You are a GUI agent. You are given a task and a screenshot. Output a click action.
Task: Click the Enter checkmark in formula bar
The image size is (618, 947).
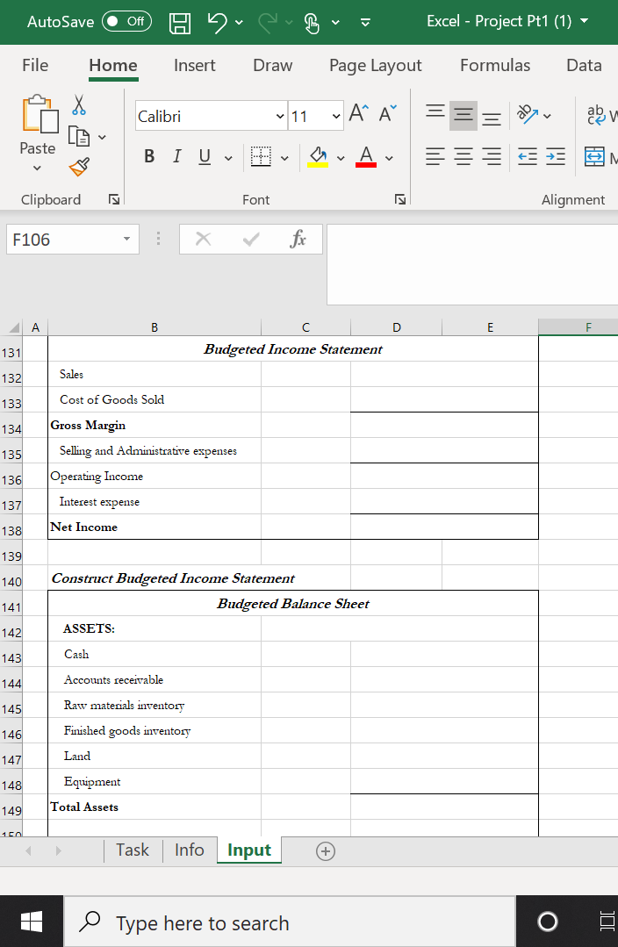coord(251,240)
